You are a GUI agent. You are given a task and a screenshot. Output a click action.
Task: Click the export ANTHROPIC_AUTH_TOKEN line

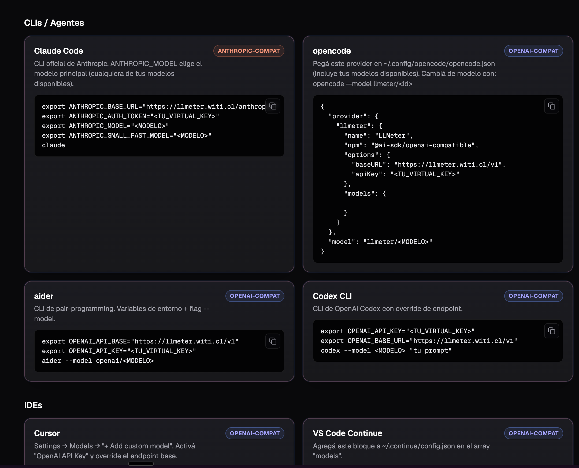click(x=131, y=116)
